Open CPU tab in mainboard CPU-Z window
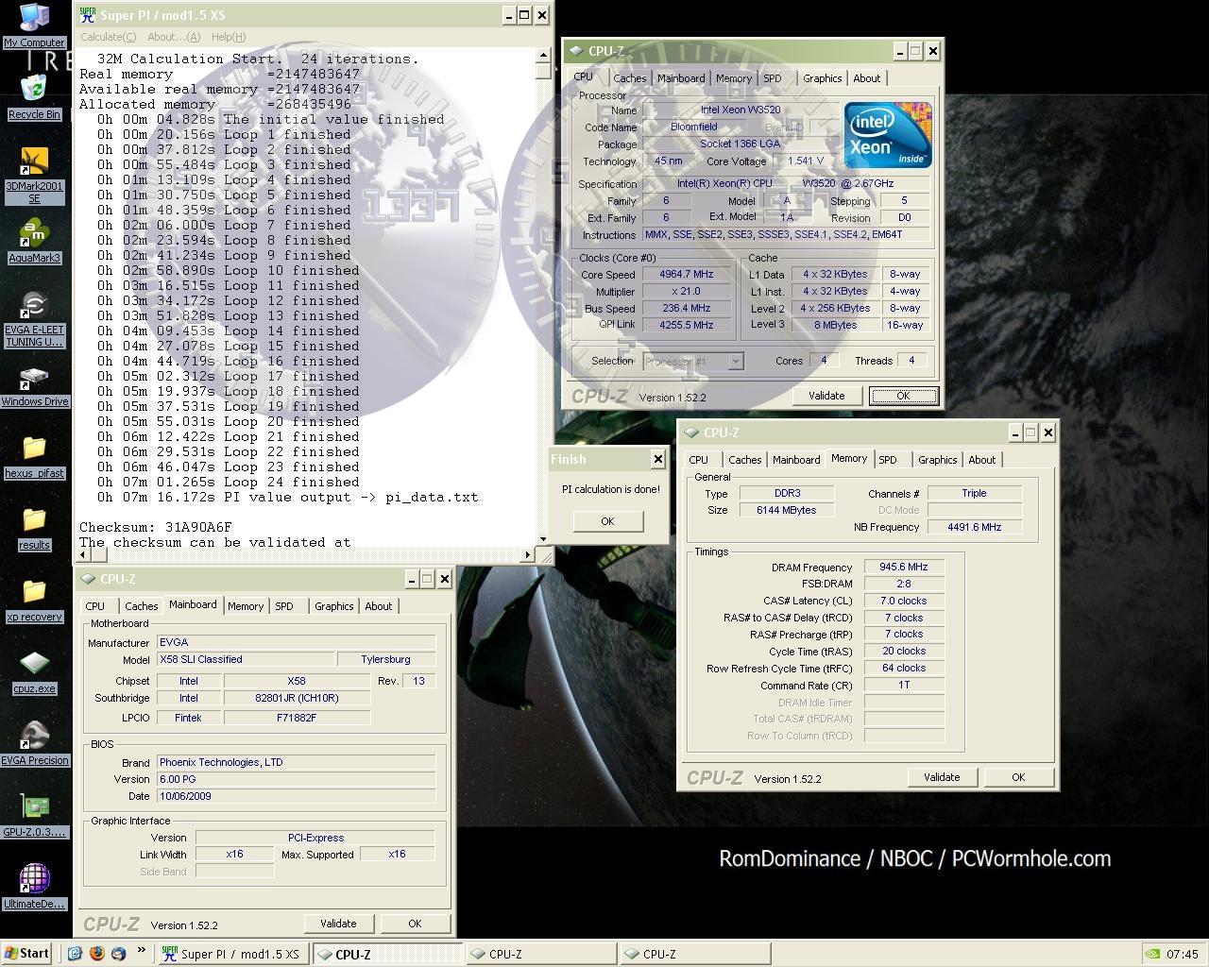 coord(95,606)
